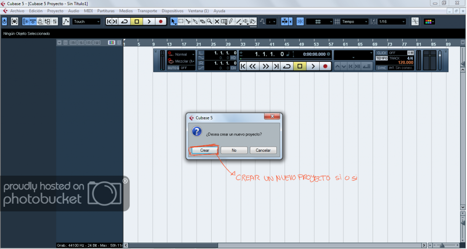The width and height of the screenshot is (467, 249).
Task: Click the Crear button in the dialog
Action: [205, 150]
